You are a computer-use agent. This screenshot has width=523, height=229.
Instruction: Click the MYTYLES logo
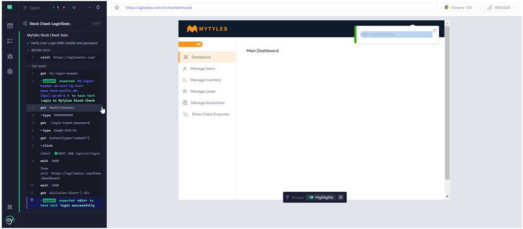(x=207, y=29)
